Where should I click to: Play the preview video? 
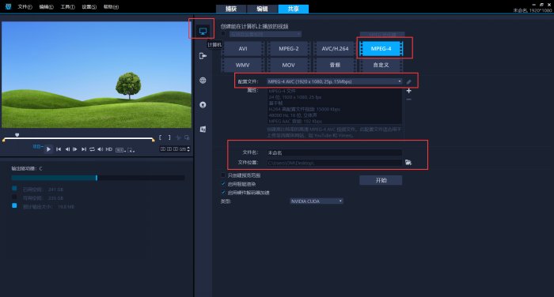coord(48,149)
